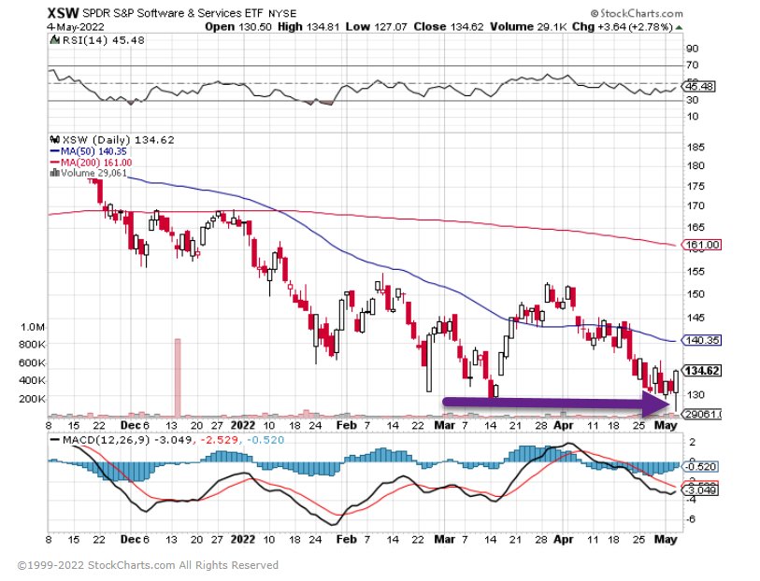
Task: Click the -3.049 value tag on the MACD axis
Action: coord(701,491)
